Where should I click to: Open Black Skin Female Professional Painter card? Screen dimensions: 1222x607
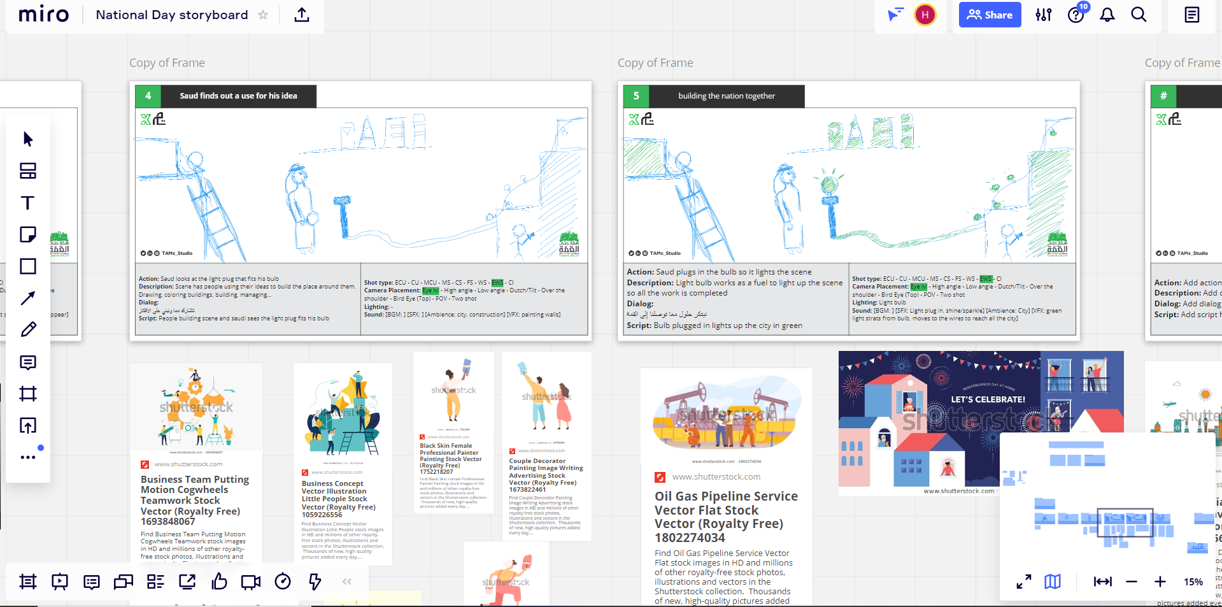(451, 459)
